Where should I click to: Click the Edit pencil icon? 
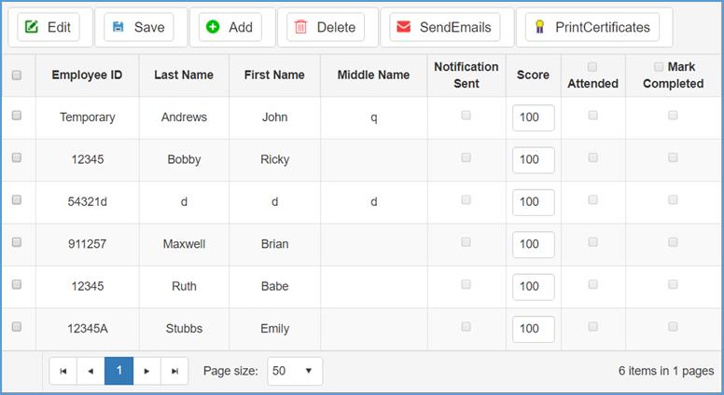click(33, 27)
